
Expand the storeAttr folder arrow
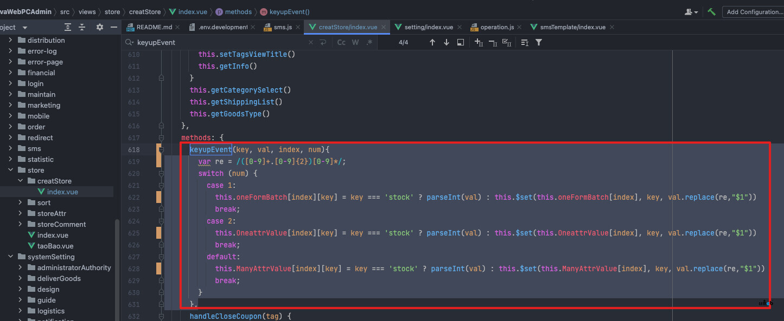(20, 213)
